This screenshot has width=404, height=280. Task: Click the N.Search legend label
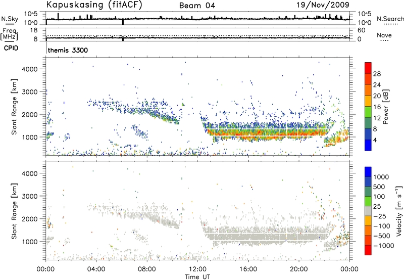(390, 19)
